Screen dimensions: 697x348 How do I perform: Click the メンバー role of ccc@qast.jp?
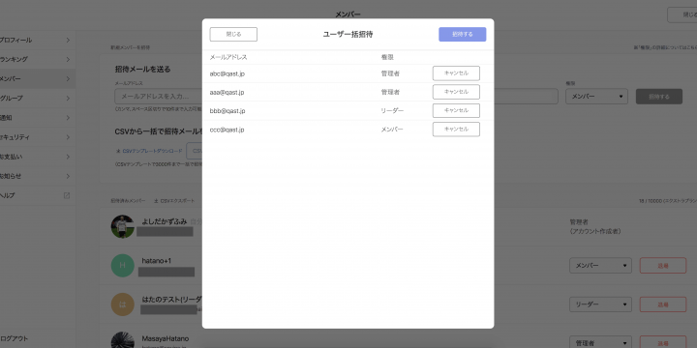[392, 130]
